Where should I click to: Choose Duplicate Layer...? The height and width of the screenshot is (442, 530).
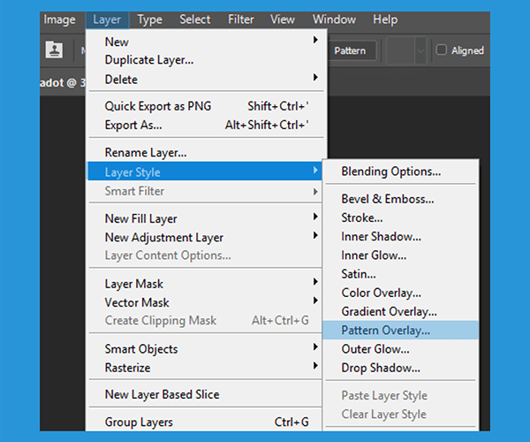(x=206, y=60)
